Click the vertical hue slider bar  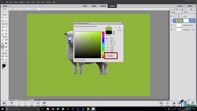103,45
